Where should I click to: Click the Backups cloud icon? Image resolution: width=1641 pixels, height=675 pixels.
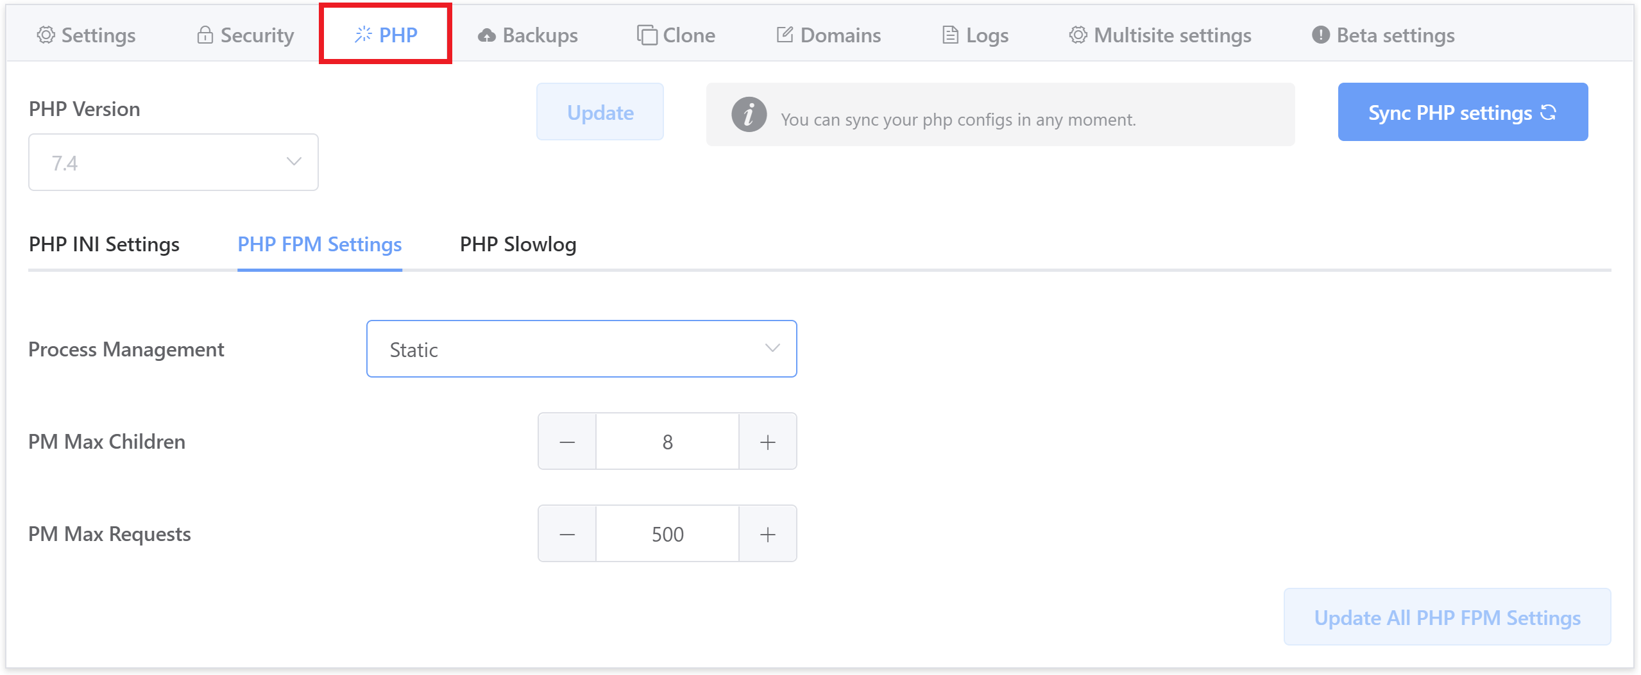487,35
